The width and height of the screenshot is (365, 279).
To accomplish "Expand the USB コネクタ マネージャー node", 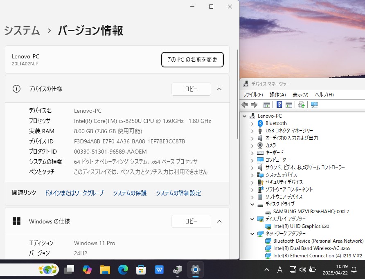I will (x=252, y=131).
